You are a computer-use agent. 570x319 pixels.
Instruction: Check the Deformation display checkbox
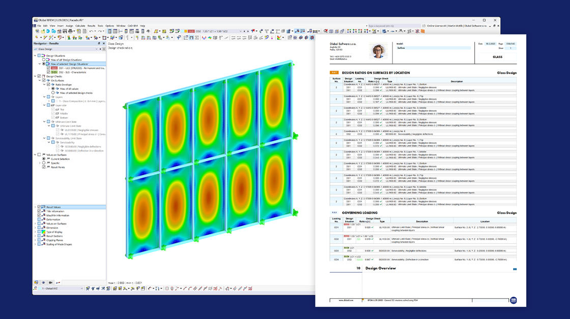coord(39,219)
